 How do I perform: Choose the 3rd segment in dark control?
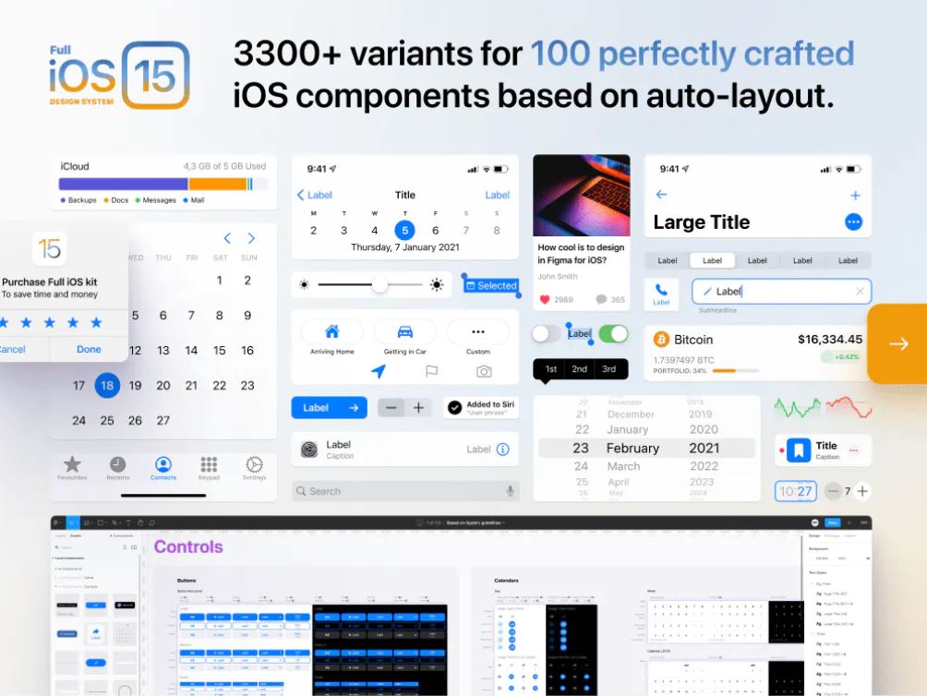point(609,368)
